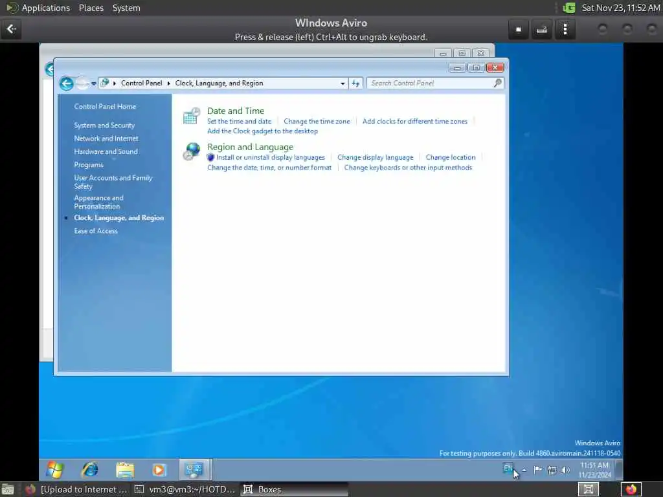The width and height of the screenshot is (663, 497).
Task: Open Programs category
Action: [x=89, y=165]
